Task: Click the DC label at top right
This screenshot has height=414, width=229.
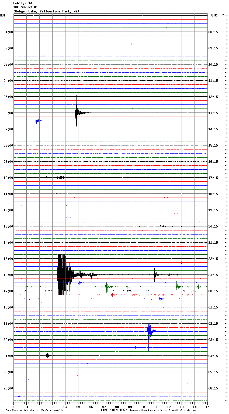Action: (x=224, y=15)
